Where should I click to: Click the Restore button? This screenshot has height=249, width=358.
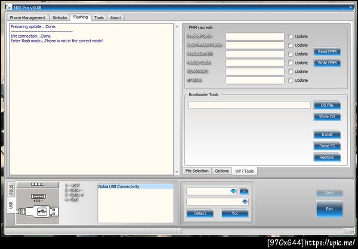tap(327, 158)
